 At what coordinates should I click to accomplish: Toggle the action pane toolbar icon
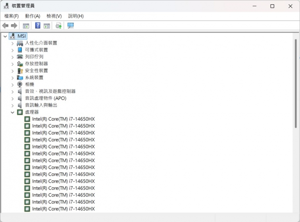(x=47, y=26)
